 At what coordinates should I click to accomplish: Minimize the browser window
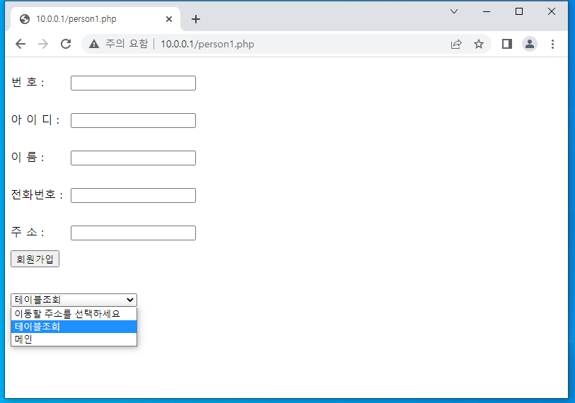coord(487,11)
